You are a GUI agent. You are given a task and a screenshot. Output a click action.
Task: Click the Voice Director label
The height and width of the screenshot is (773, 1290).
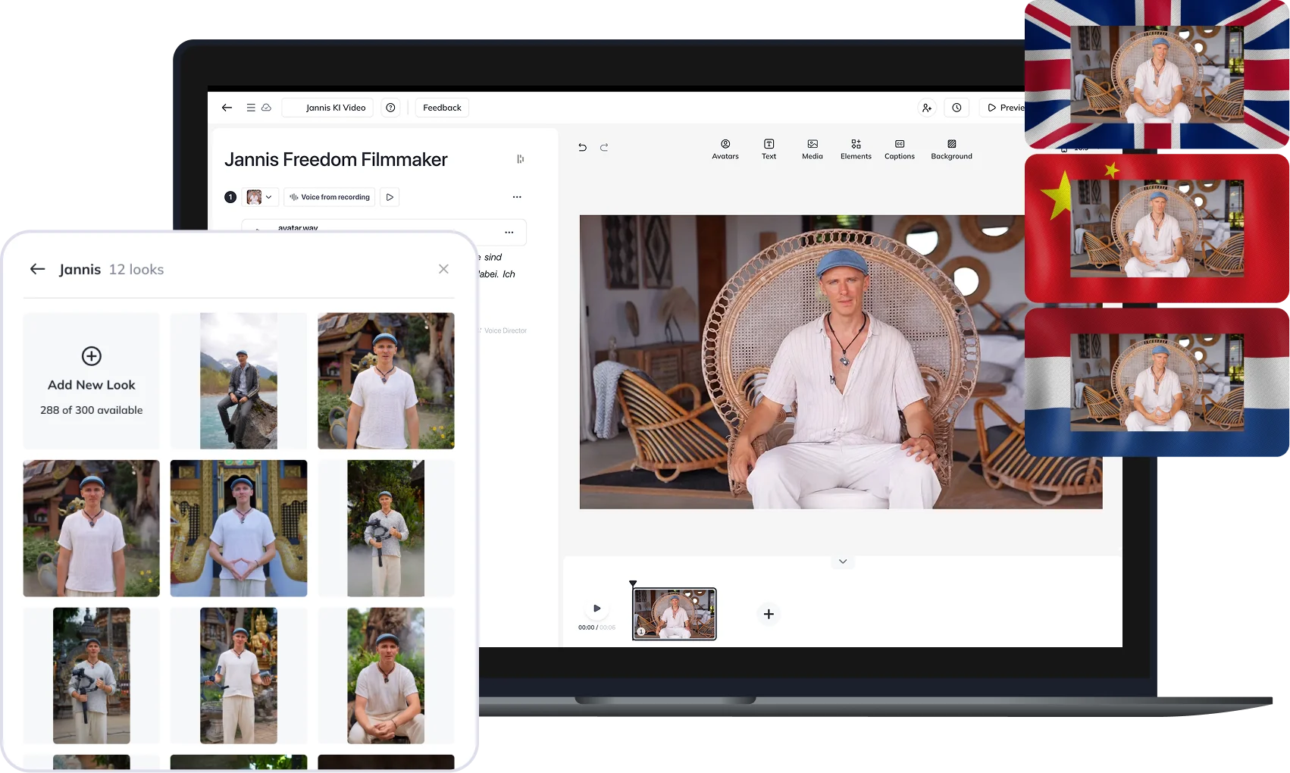coord(505,330)
